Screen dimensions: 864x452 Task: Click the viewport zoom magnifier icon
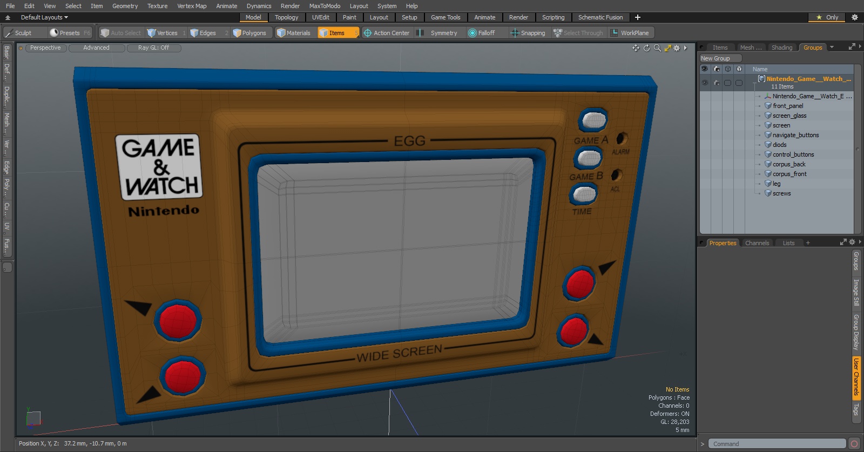[x=657, y=48]
